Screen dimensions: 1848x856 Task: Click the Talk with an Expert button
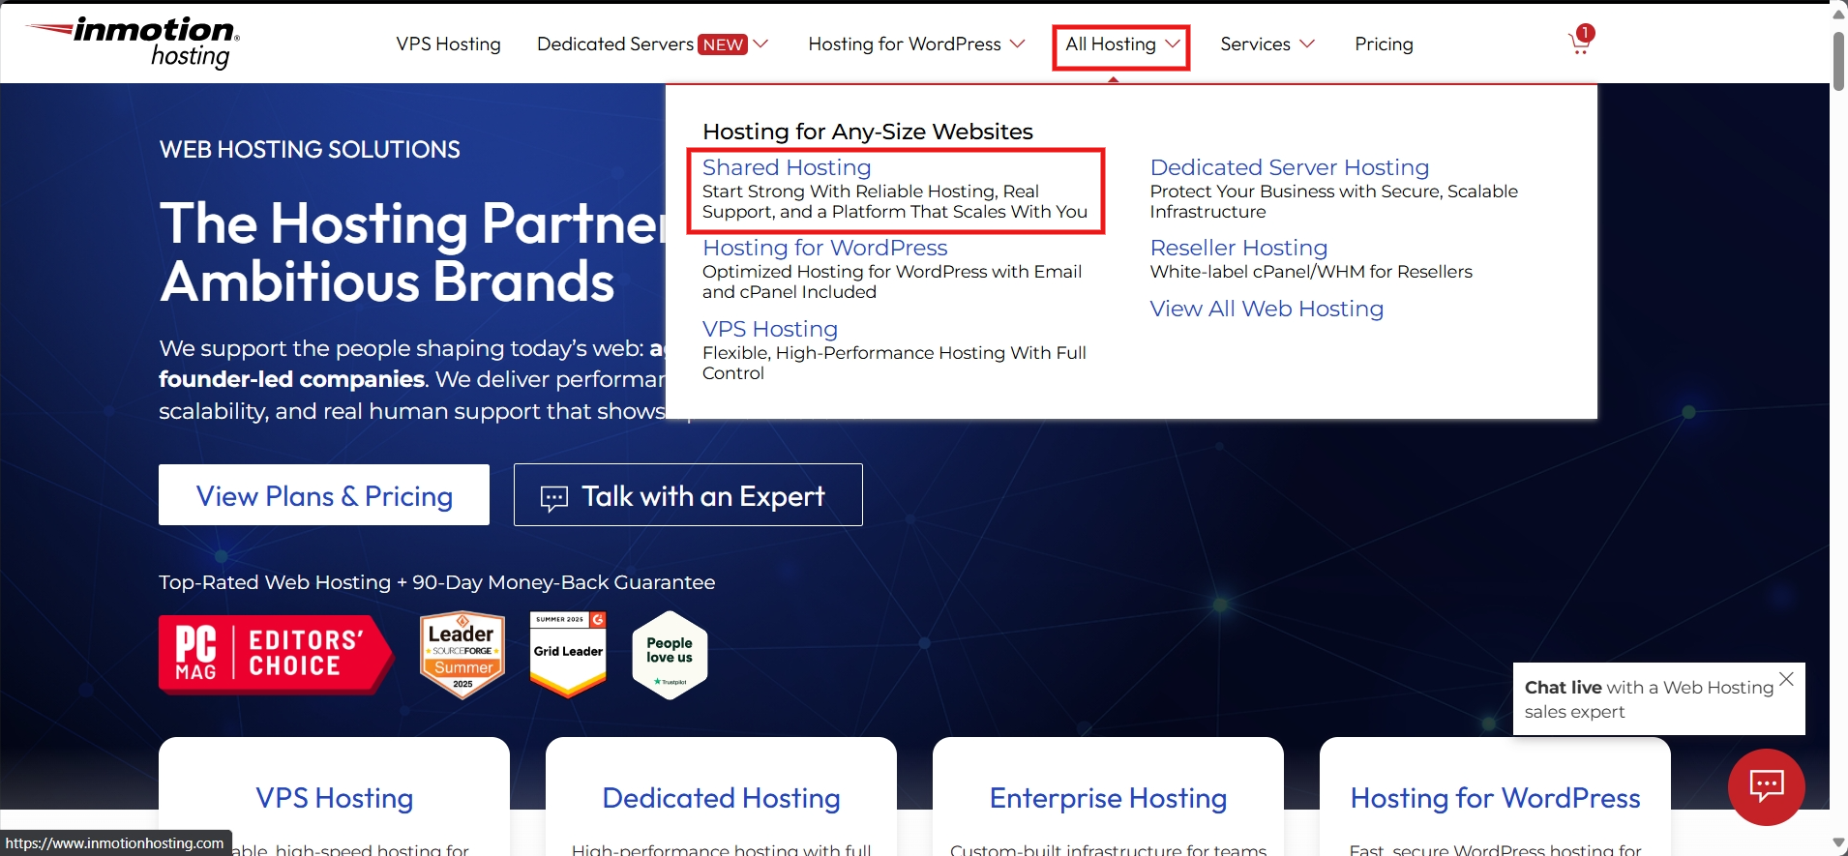tap(688, 495)
